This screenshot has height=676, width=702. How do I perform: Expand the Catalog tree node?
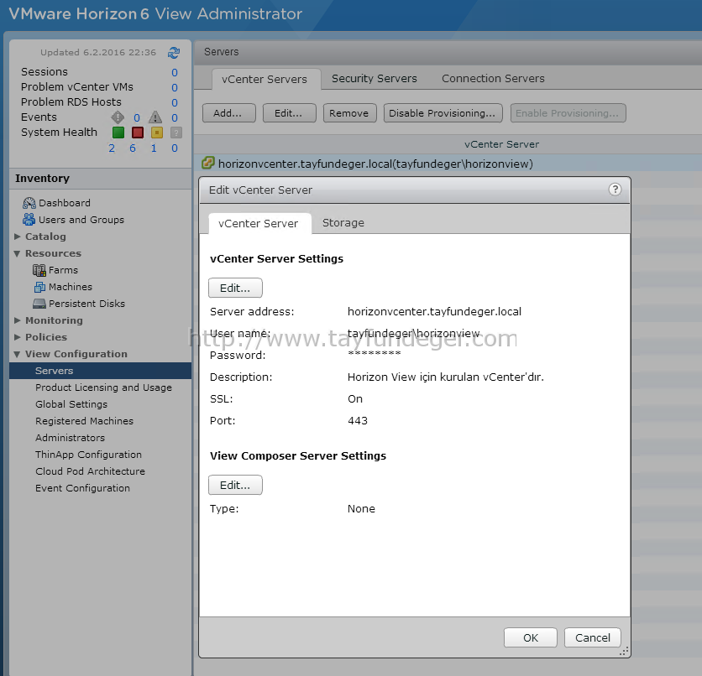(x=18, y=236)
